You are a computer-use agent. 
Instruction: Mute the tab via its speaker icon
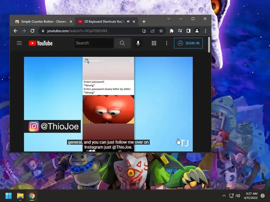click(128, 22)
